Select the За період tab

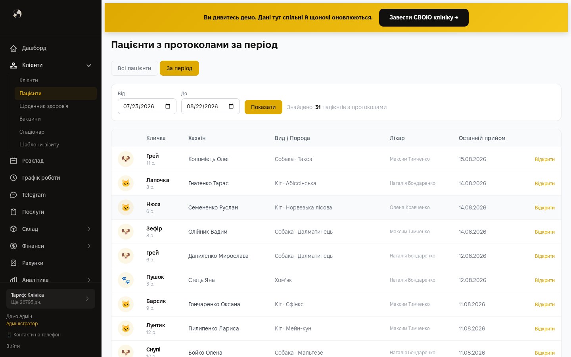[x=179, y=68]
